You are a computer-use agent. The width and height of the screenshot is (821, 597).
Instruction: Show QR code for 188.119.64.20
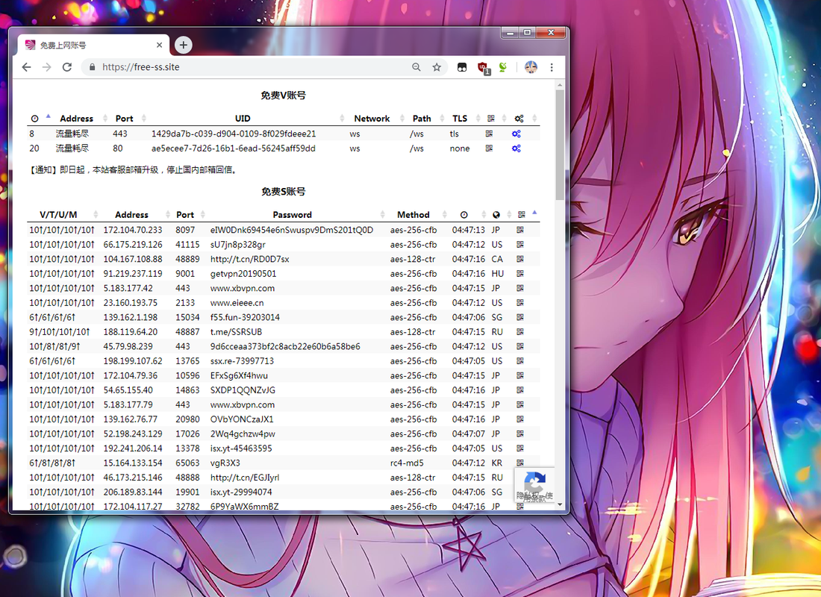coord(520,331)
